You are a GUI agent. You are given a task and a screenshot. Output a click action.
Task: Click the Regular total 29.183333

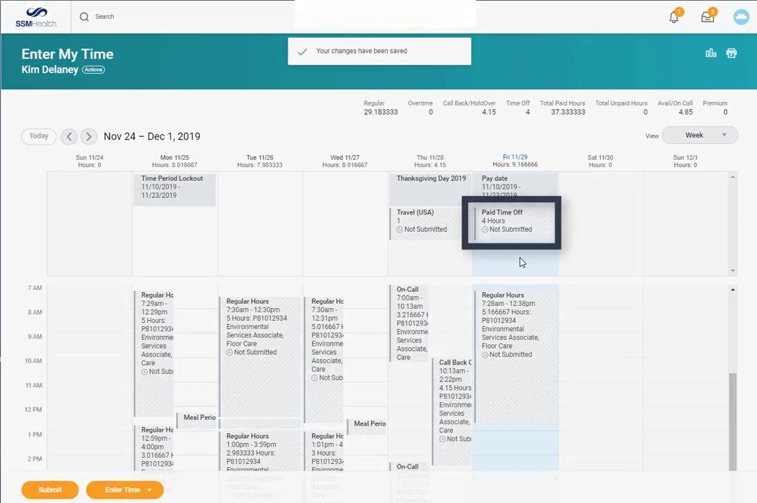coord(381,112)
